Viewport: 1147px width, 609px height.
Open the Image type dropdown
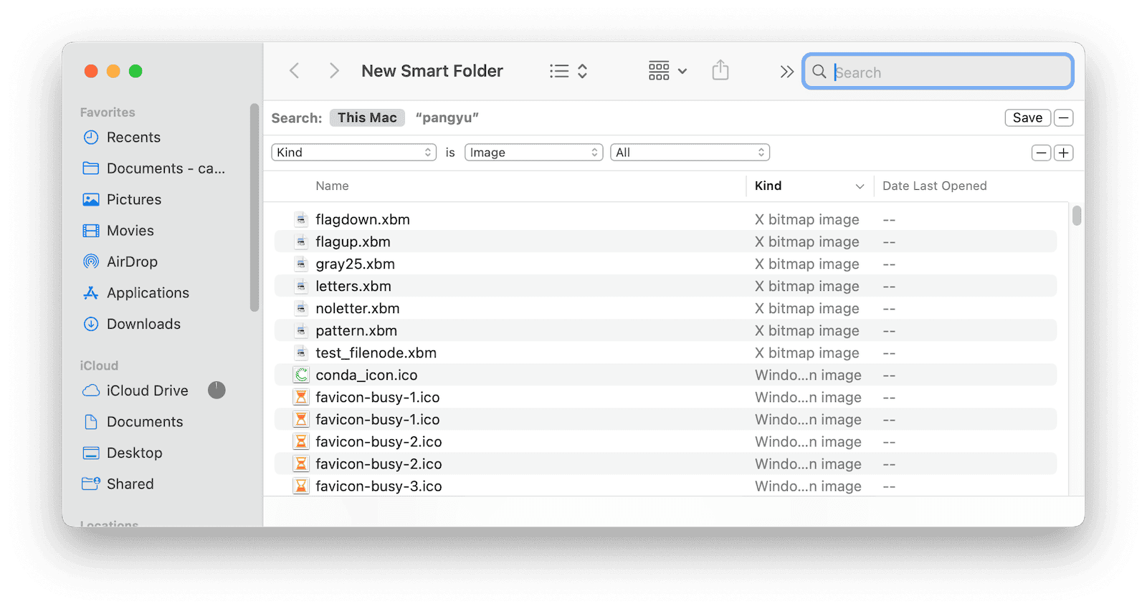533,153
